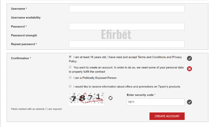
Task: Click the Password strength label
Action: [x=24, y=35]
